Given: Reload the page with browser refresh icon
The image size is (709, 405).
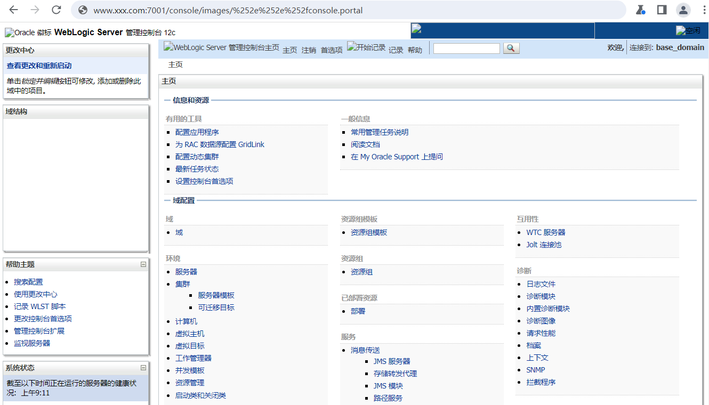Looking at the screenshot, I should pos(56,10).
